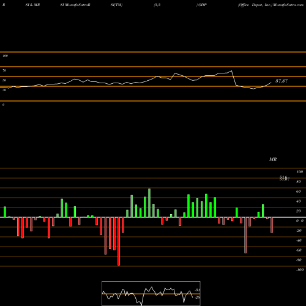This screenshot has height=306, width=306.
Task: Click the 'SI MunafaSutraR' header text
Action: tap(75, 5)
